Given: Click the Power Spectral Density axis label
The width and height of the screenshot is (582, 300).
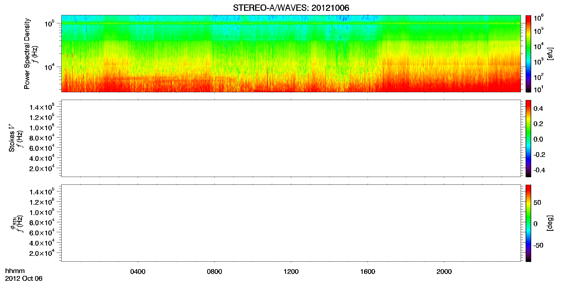Looking at the screenshot, I should pos(27,54).
